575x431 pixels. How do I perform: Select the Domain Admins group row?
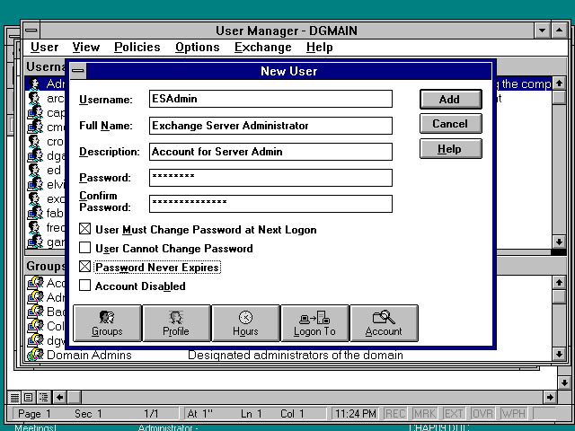coord(289,355)
